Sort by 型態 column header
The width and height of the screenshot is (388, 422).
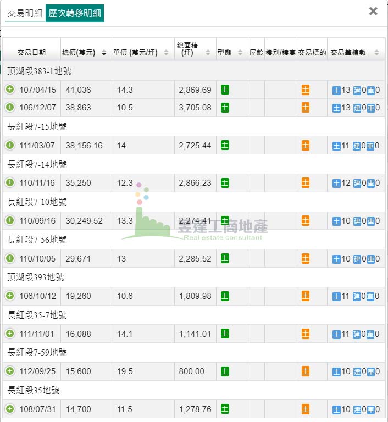[x=230, y=53]
